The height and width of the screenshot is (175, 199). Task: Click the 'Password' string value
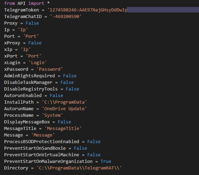coord(50,69)
